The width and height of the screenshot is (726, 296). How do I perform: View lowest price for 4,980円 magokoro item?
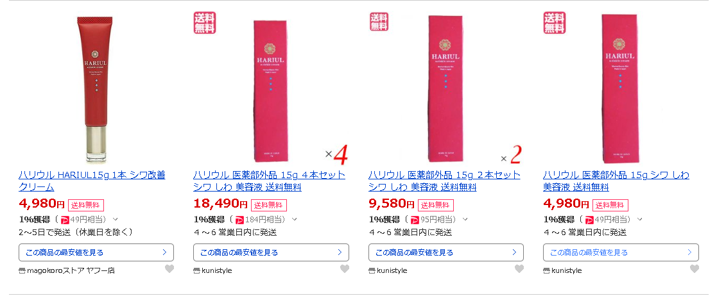coord(96,252)
